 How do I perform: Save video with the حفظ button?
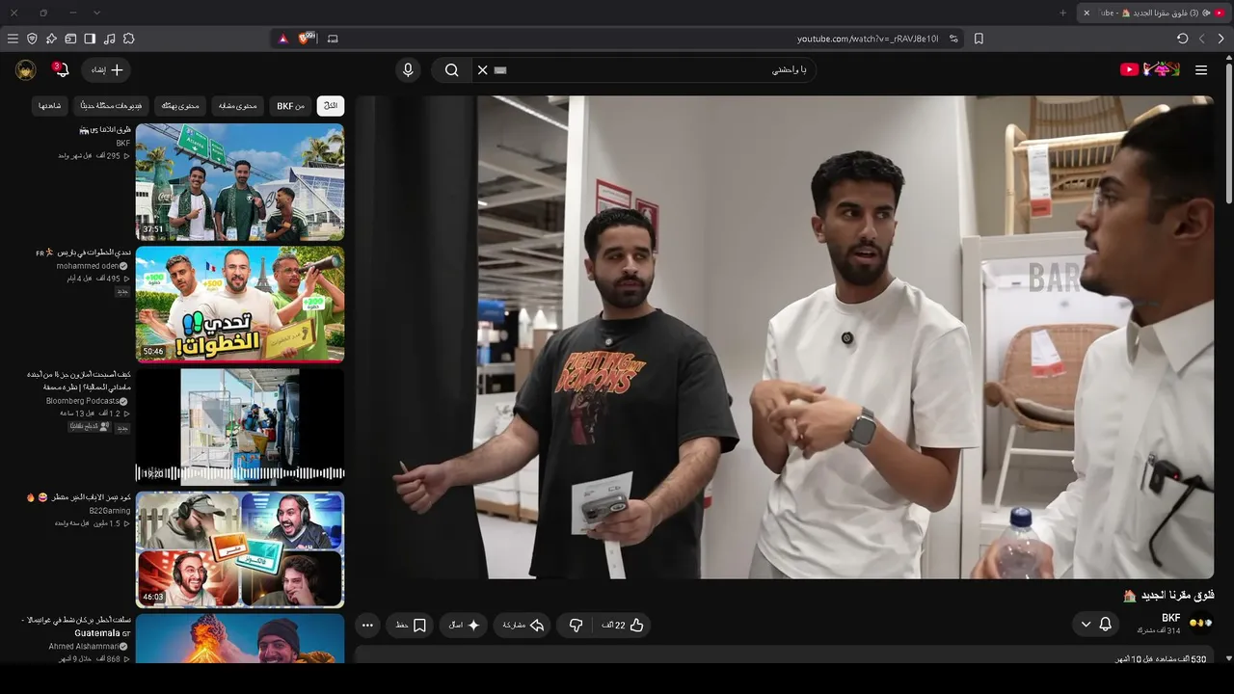411,625
